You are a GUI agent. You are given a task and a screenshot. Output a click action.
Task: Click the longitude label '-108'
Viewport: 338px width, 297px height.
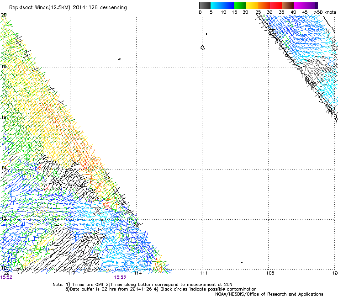pyautogui.click(x=269, y=273)
